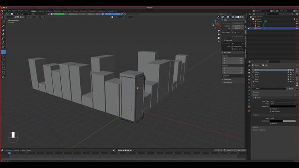Toggle camera view gizmo icon
The width and height of the screenshot is (299, 168).
(219, 38)
